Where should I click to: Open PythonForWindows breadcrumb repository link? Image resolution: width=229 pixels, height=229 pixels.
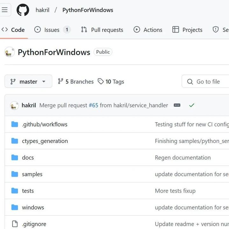click(x=88, y=10)
